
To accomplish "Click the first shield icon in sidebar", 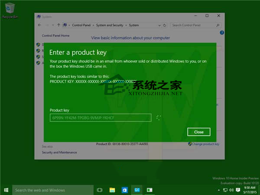I will pyautogui.click(x=38, y=45).
